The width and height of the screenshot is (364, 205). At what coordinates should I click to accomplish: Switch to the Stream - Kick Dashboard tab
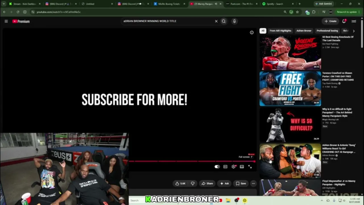(24, 4)
